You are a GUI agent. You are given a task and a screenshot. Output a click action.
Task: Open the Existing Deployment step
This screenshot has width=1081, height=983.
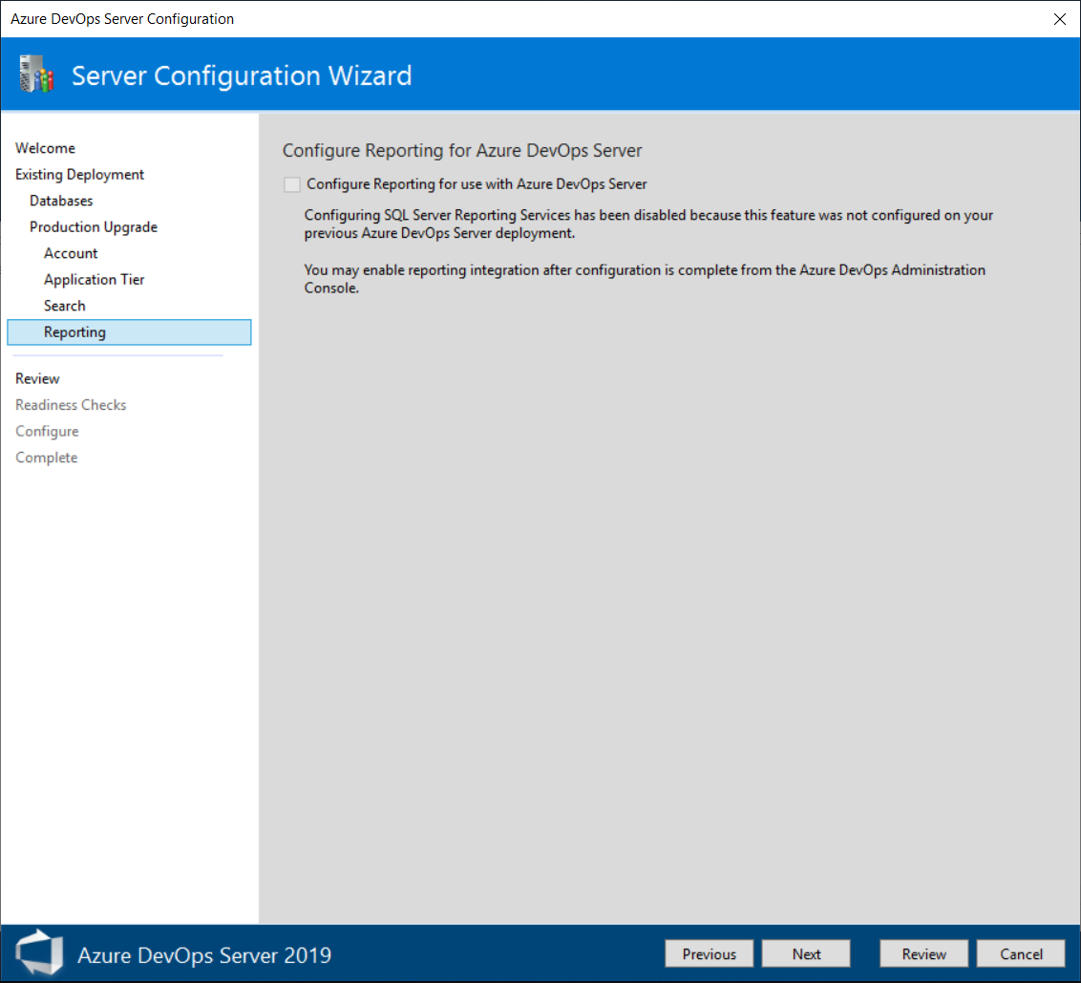80,175
